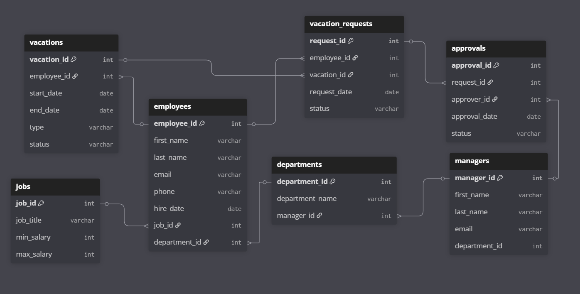Select the managers table header
This screenshot has height=294, width=580.
498,161
